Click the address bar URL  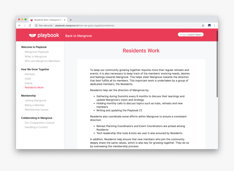point(85,25)
